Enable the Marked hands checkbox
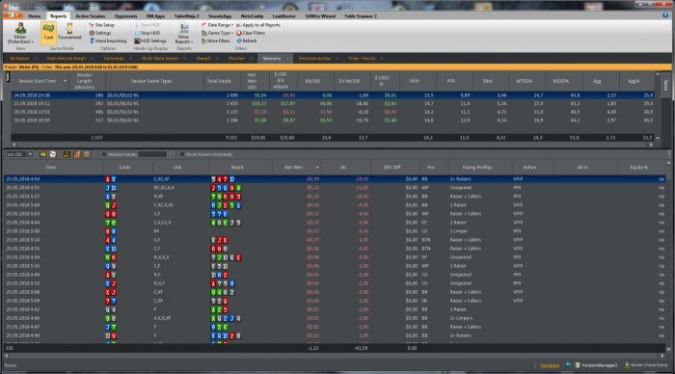The image size is (675, 374). (104, 154)
